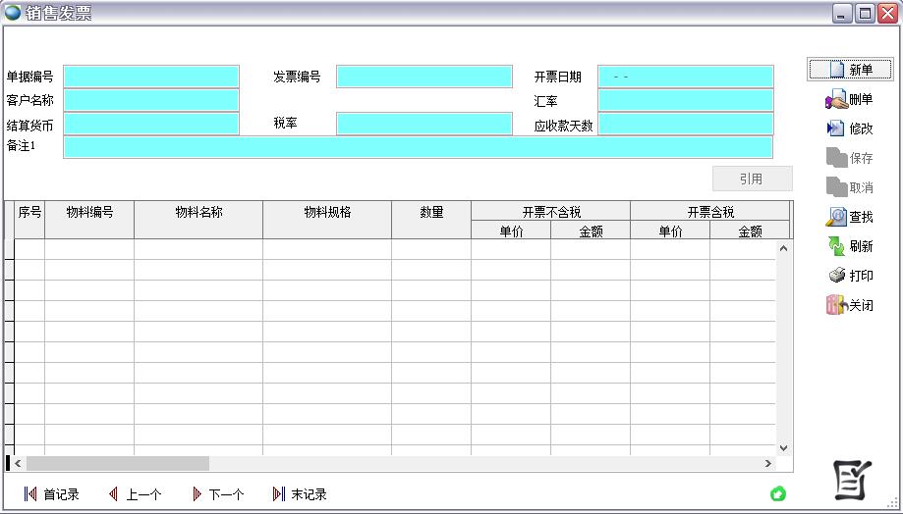
Task: Click the 修改 (Modify) icon
Action: (836, 128)
